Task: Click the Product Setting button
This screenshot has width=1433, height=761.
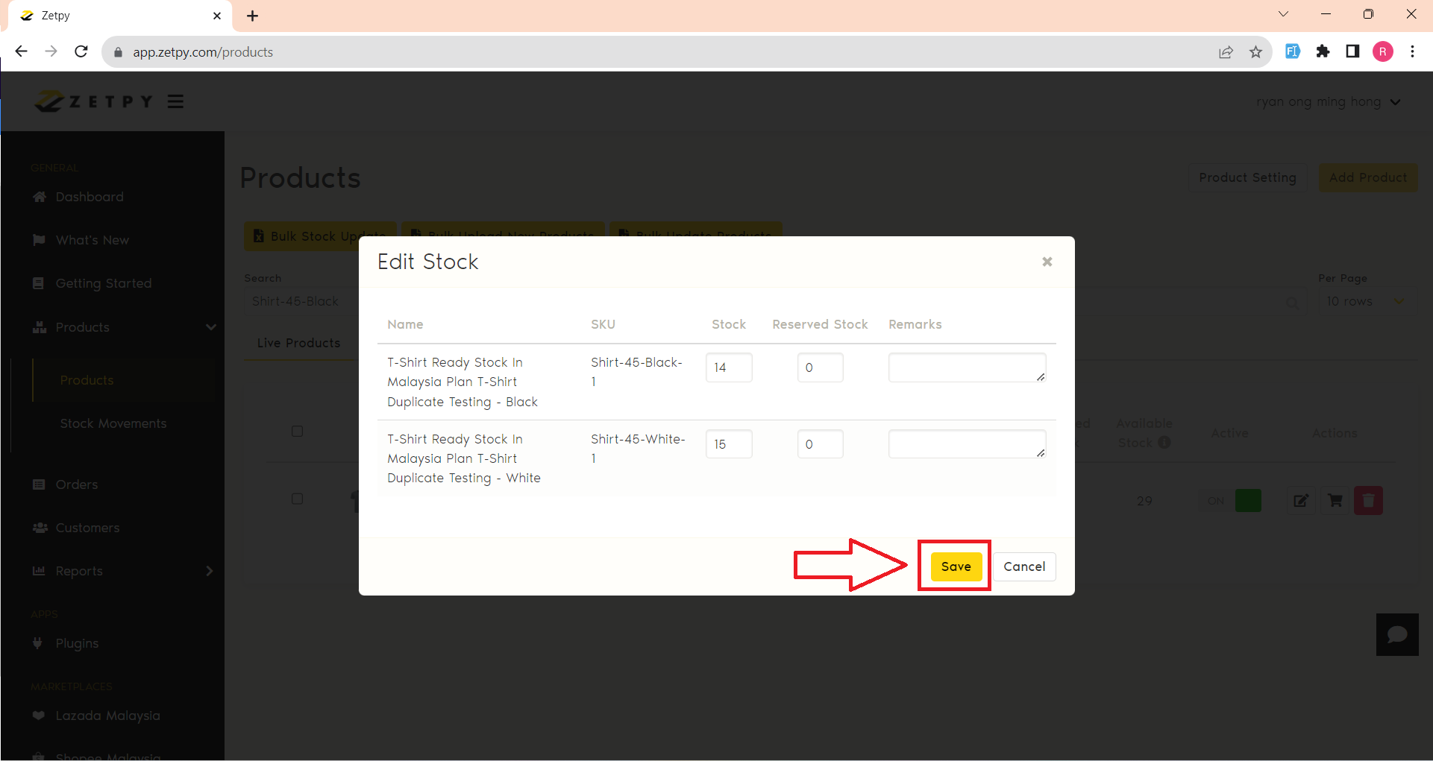Action: pyautogui.click(x=1247, y=177)
